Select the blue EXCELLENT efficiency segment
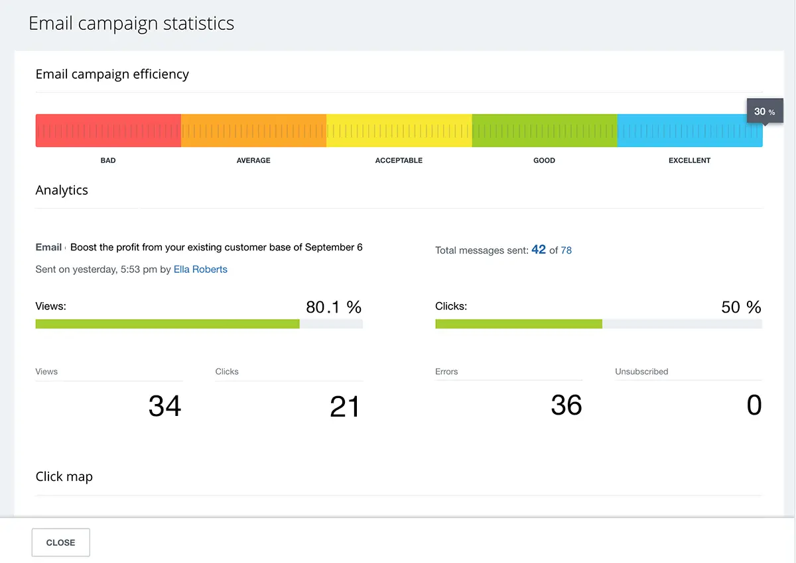Screen dimensions: 796x563 pyautogui.click(x=689, y=130)
